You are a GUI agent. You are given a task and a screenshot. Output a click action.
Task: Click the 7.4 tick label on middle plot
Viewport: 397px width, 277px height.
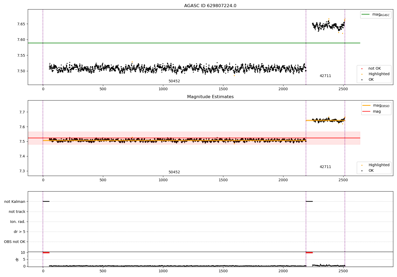coord(22,156)
